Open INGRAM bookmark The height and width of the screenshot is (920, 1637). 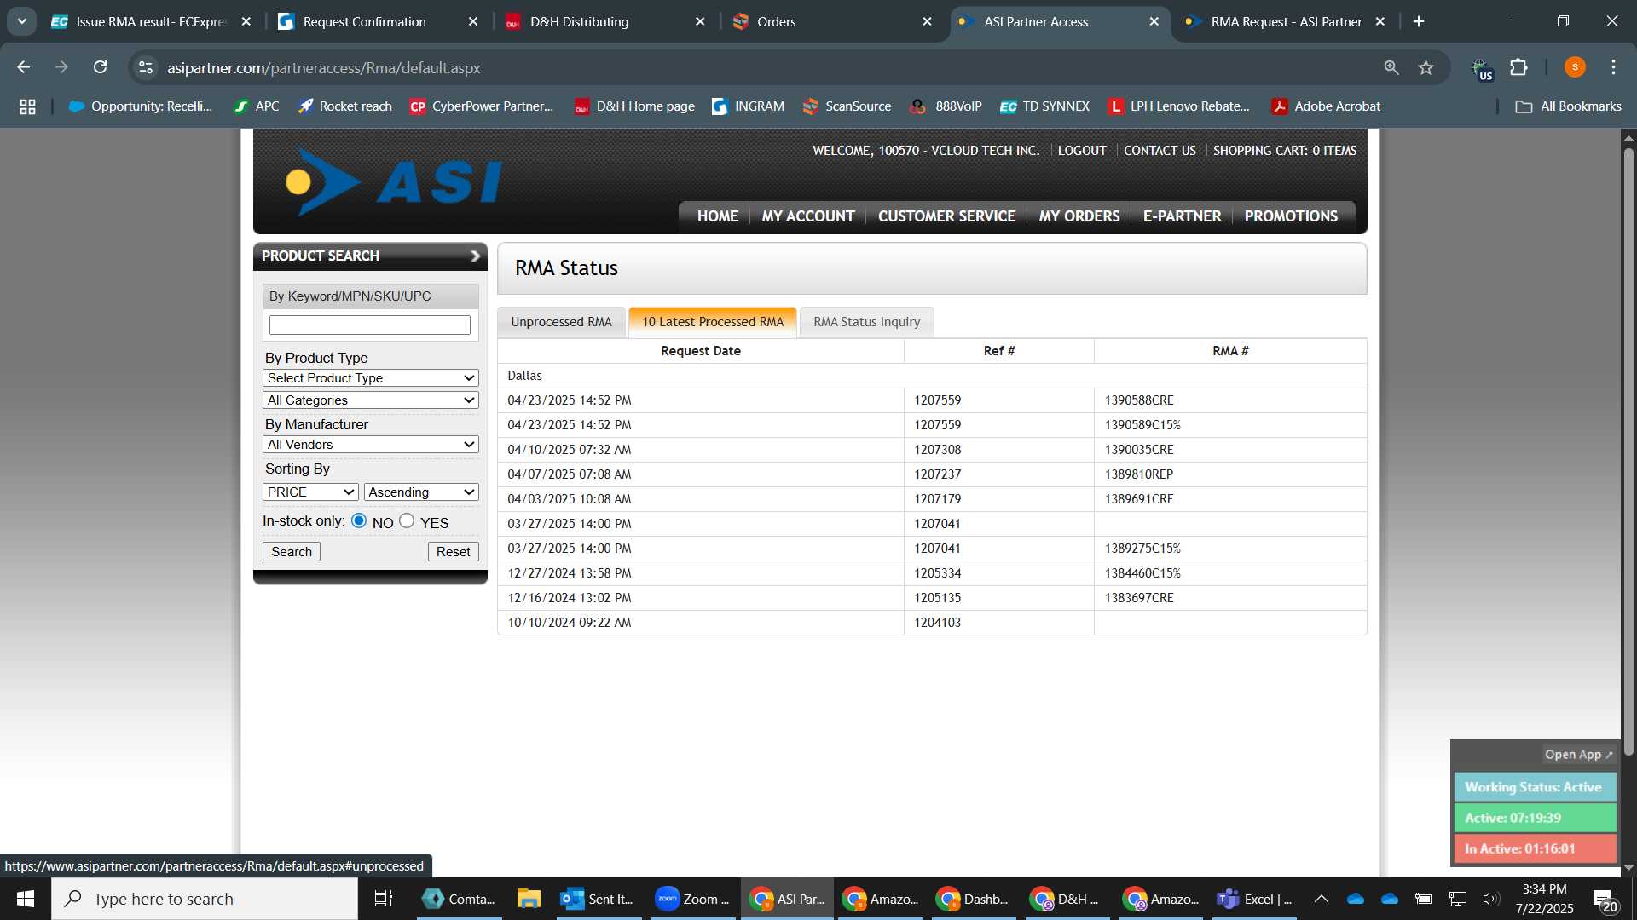point(748,106)
